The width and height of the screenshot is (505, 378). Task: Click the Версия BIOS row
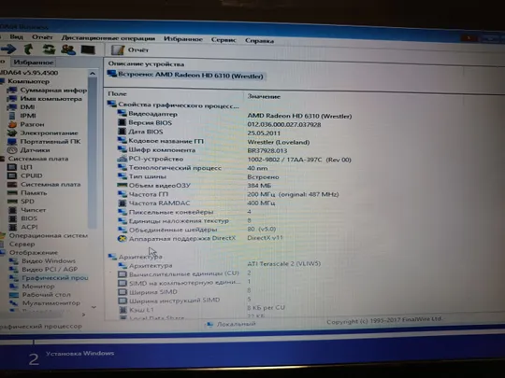tap(220, 123)
